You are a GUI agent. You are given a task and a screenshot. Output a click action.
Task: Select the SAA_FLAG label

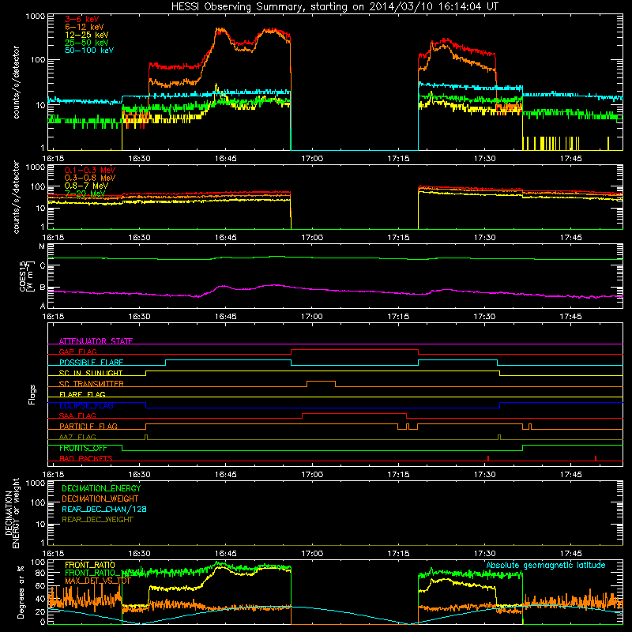77,416
